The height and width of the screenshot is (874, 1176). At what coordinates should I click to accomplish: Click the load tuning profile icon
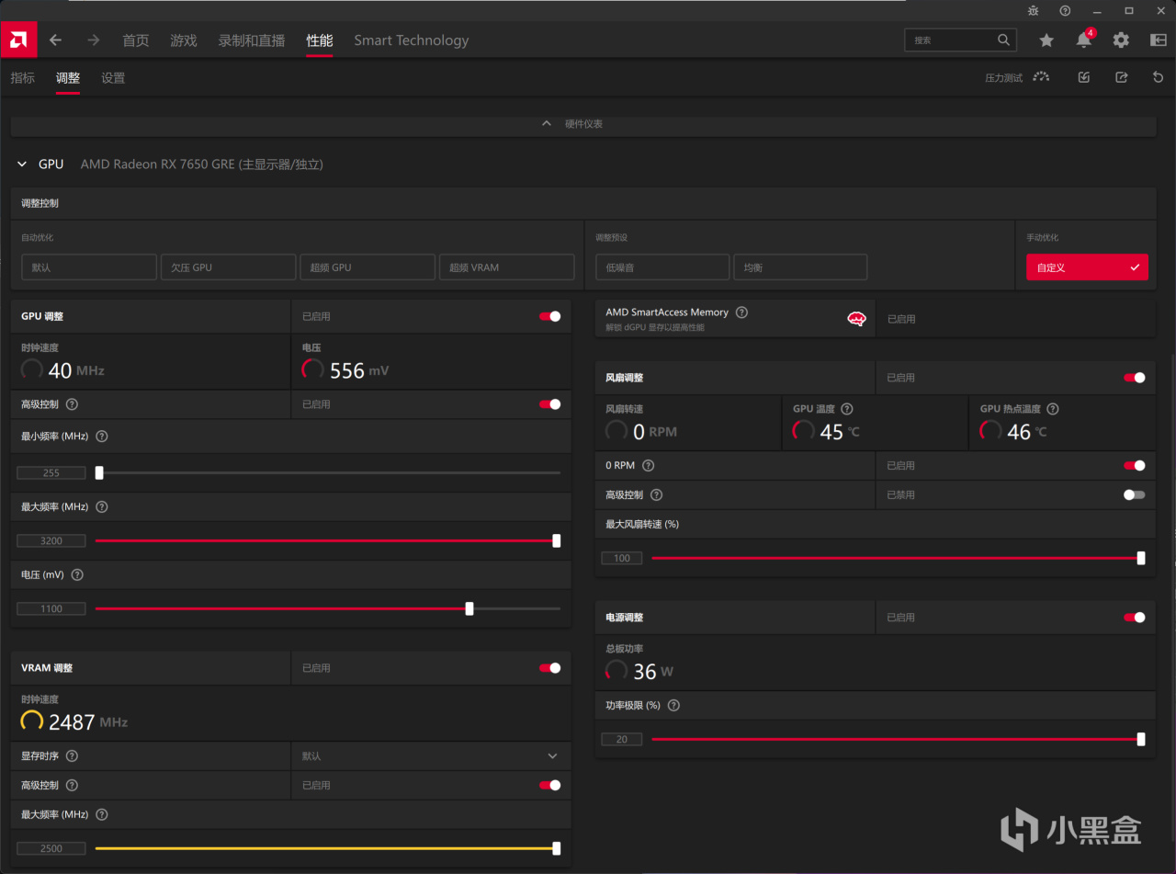tap(1084, 78)
